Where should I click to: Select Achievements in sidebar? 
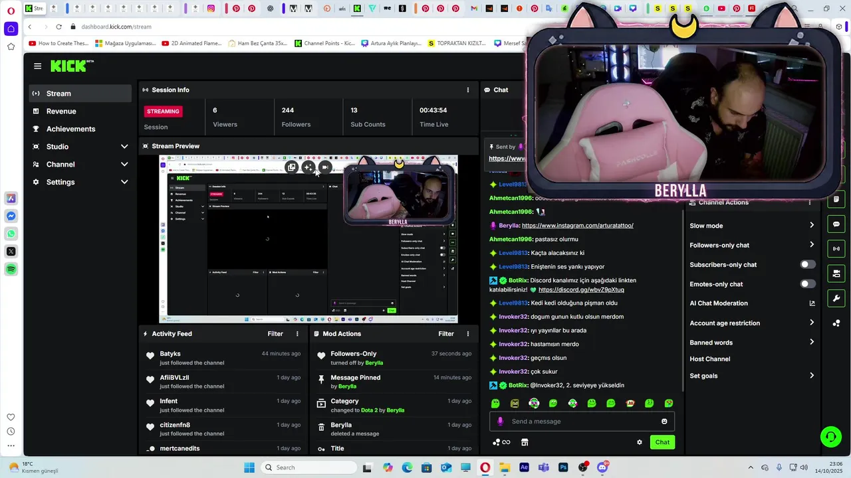(80, 129)
